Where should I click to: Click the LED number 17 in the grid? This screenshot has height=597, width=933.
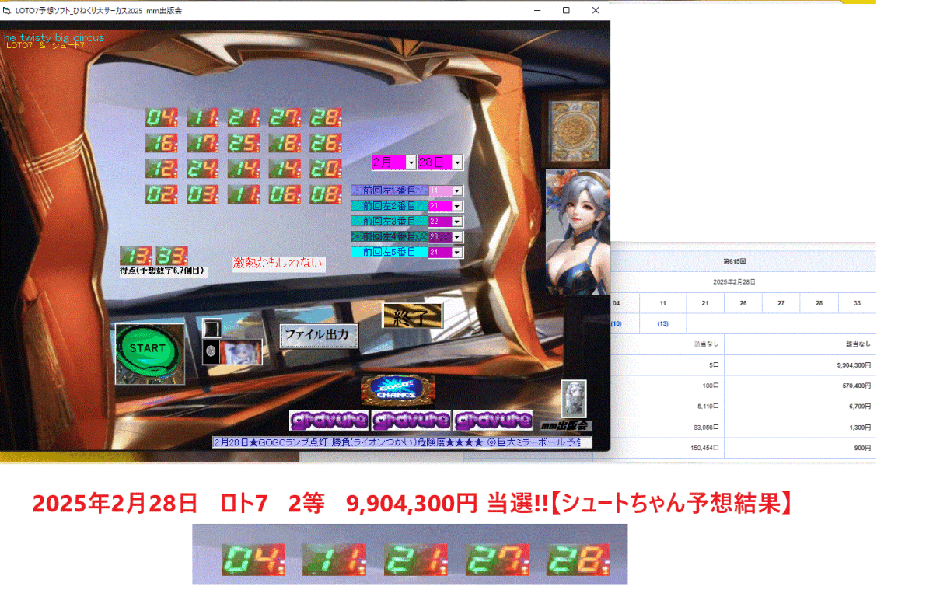click(203, 143)
